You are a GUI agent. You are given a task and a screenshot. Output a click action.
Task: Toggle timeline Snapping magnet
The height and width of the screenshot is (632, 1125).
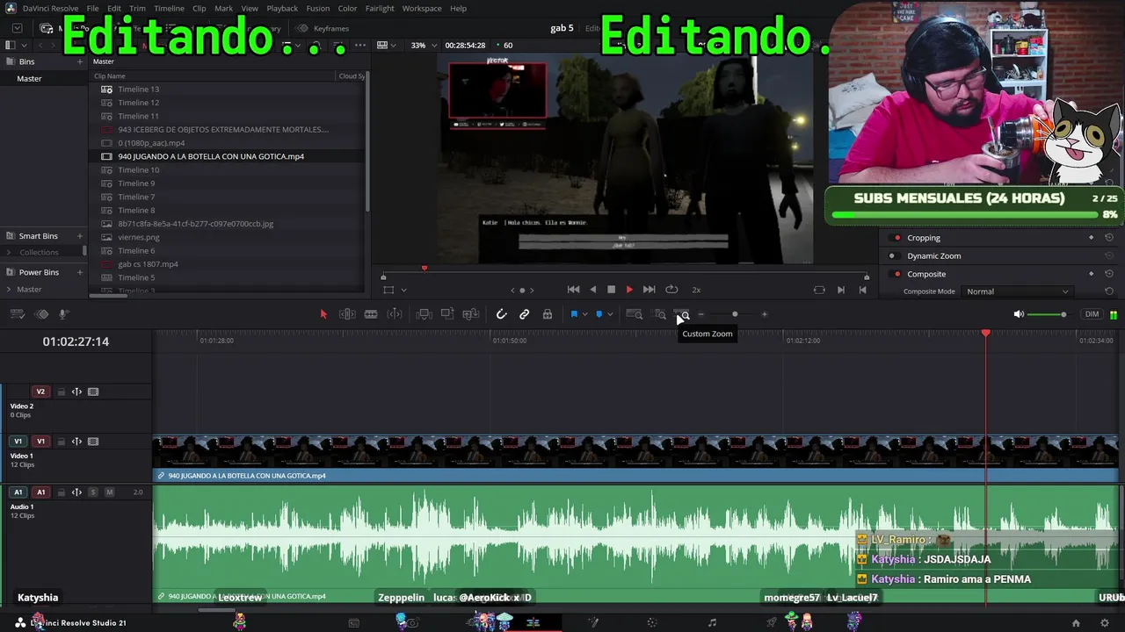point(501,314)
